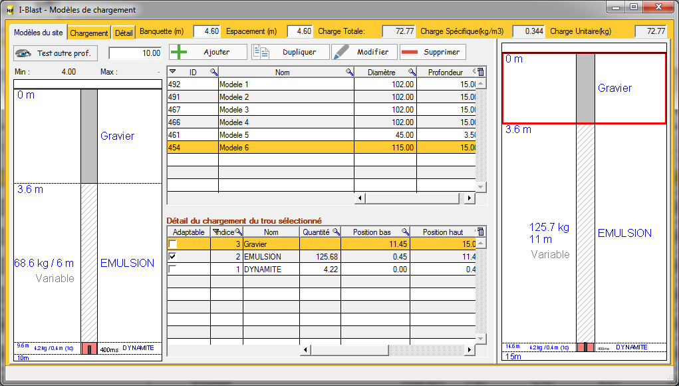Click the Charge Unitaire field
The height and width of the screenshot is (386, 679).
[651, 31]
